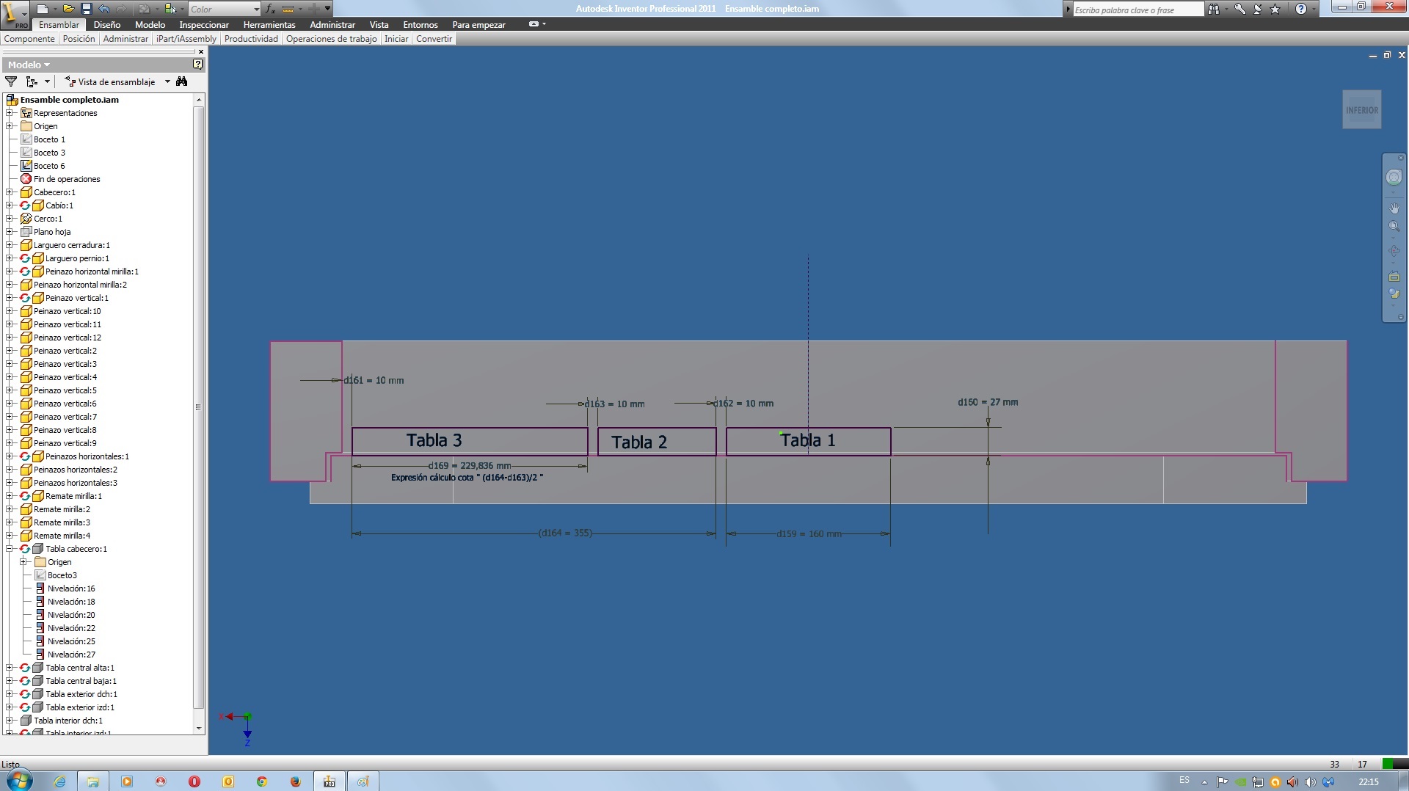1409x791 pixels.
Task: Click the key Subscription Center icon
Action: click(x=1239, y=9)
